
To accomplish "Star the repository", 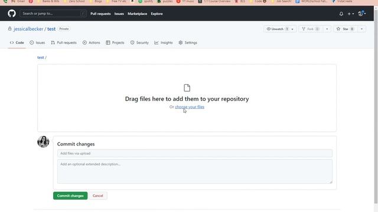I will coord(345,29).
